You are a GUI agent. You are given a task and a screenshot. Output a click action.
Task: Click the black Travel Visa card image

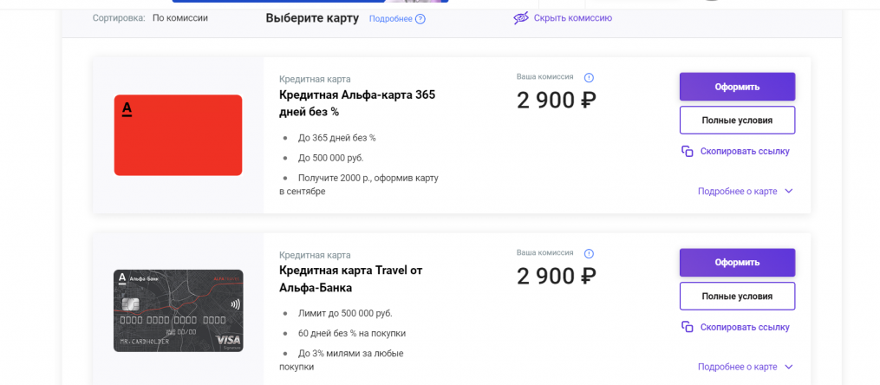[x=178, y=310]
